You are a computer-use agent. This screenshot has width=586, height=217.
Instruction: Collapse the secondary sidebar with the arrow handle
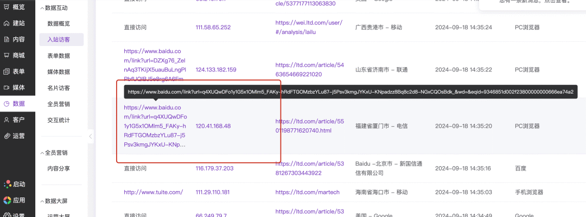tap(91, 136)
